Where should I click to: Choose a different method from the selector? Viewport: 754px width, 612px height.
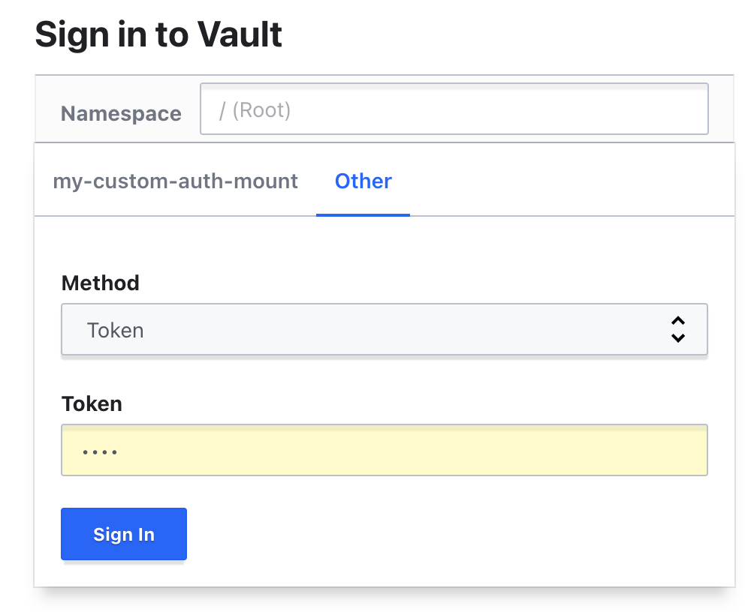pos(385,329)
